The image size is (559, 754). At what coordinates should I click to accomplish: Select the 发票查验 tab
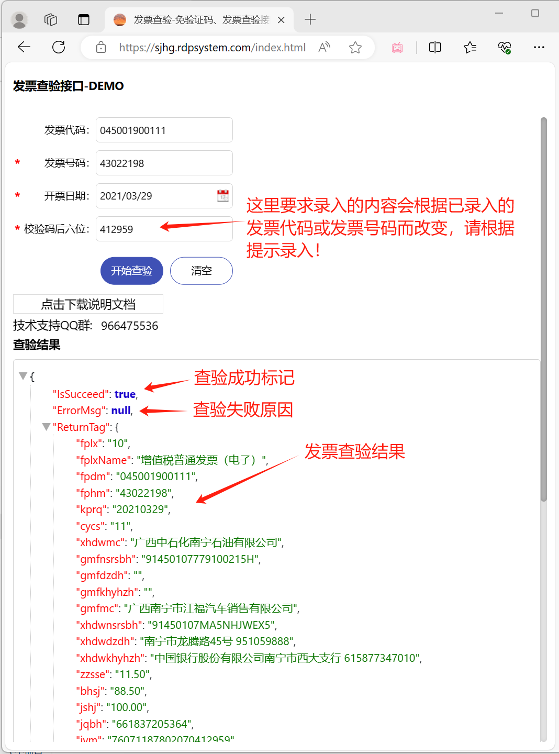point(199,20)
